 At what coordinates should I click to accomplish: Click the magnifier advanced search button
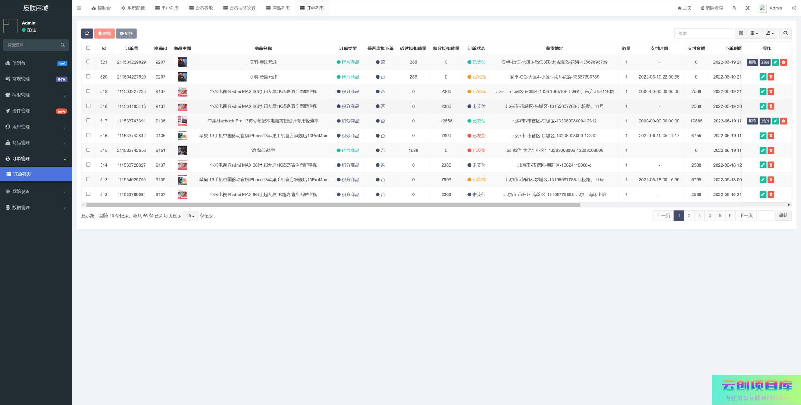(785, 34)
